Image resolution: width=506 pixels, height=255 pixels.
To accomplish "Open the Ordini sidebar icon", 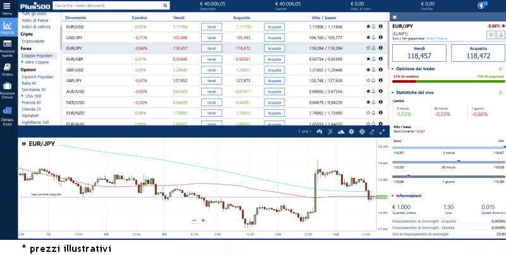I will point(8,68).
